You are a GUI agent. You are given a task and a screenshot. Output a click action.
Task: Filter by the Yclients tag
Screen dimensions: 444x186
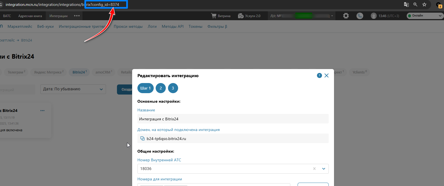tap(360, 72)
